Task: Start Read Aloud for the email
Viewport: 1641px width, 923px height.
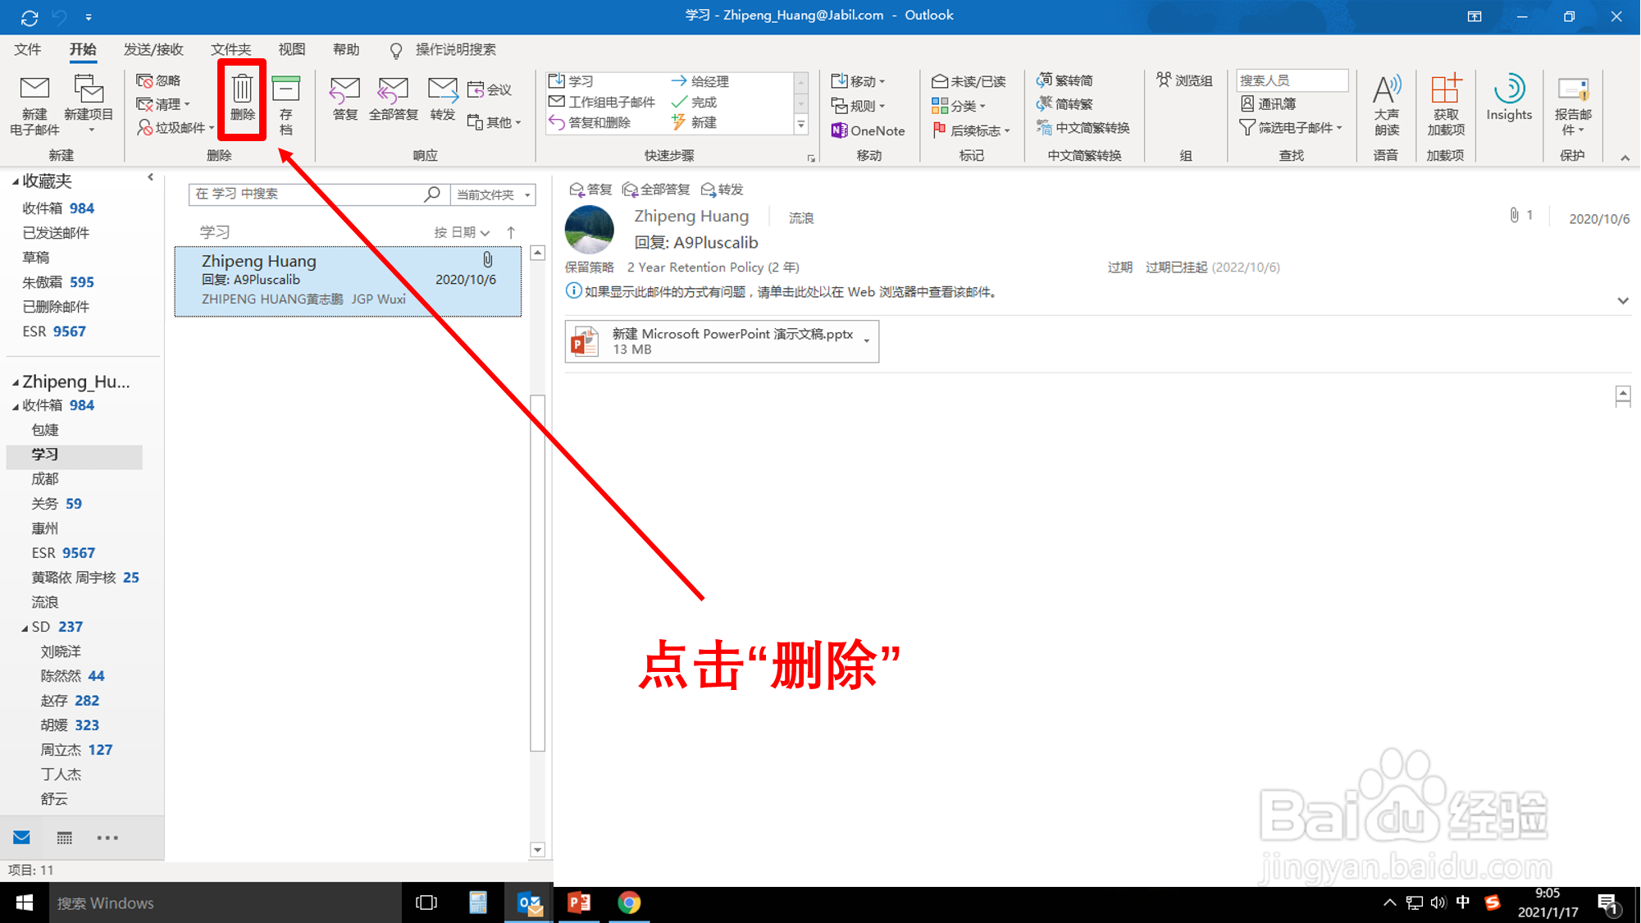Action: pos(1386,104)
